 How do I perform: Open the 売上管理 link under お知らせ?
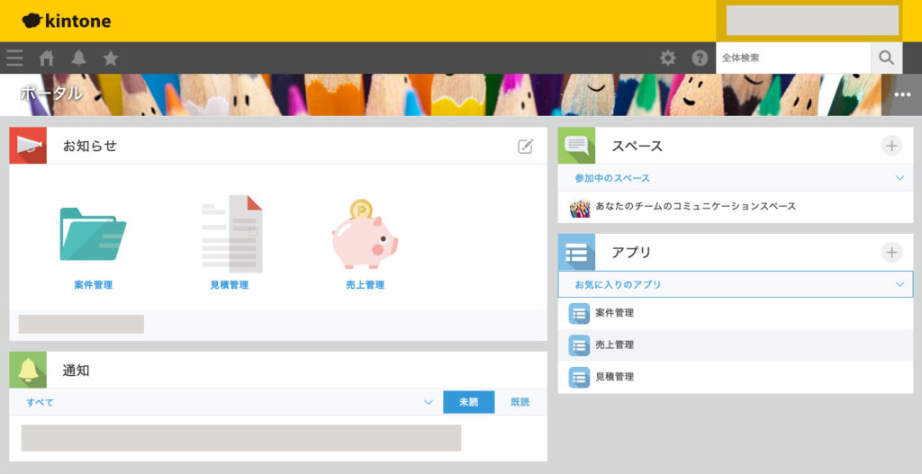pyautogui.click(x=366, y=285)
